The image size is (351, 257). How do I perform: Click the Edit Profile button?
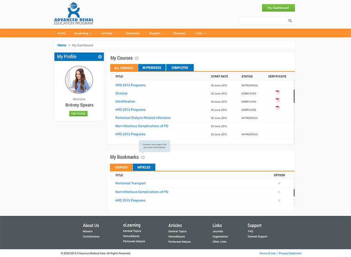(78, 114)
